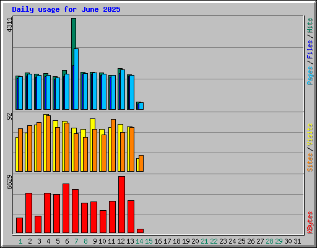Click the orange sites bar for day 11
Viewport: 317px width, 248px height.
coord(113,145)
